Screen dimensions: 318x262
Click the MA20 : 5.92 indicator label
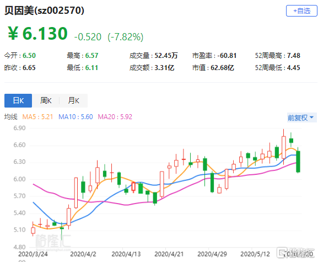(115, 117)
